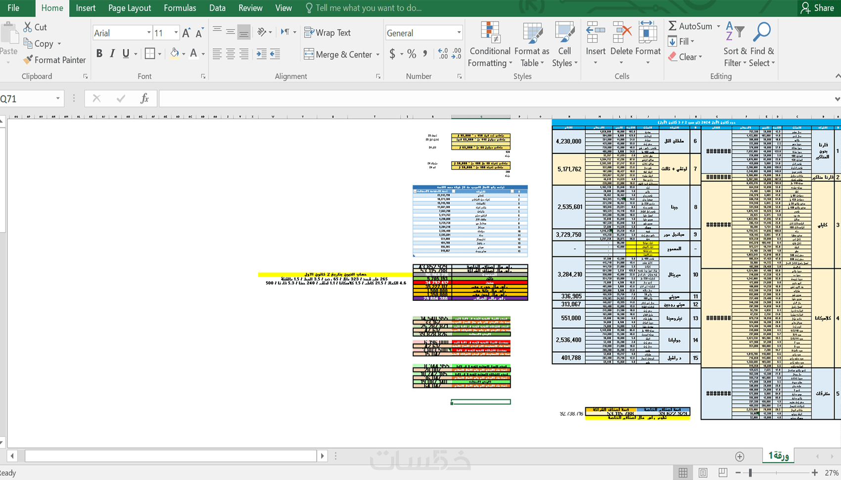The height and width of the screenshot is (480, 841).
Task: Toggle Wrap Text for the cell
Action: tap(327, 33)
